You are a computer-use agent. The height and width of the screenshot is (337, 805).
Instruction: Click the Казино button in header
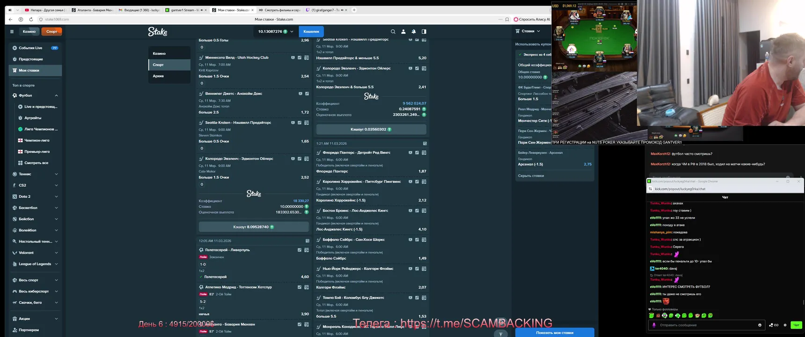29,31
